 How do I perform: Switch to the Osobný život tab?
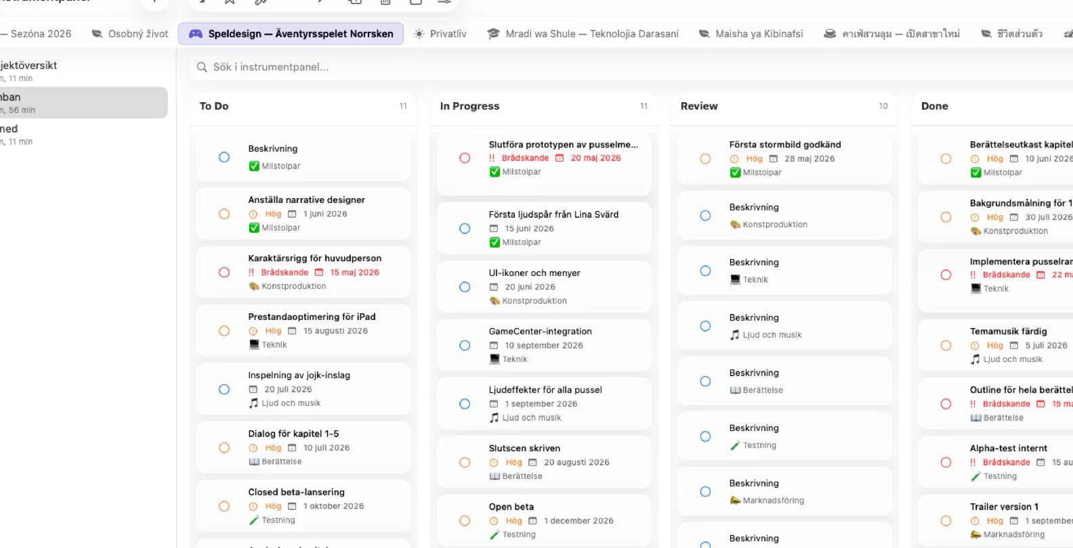pos(130,34)
